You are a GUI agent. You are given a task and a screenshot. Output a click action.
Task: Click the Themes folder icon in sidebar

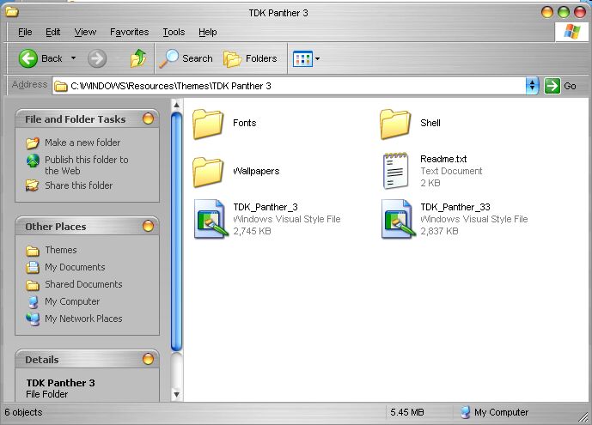[x=33, y=251]
